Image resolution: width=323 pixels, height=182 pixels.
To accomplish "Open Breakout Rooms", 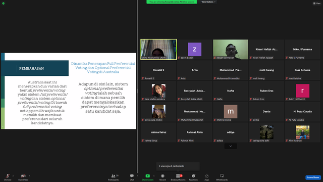I will [178, 177].
